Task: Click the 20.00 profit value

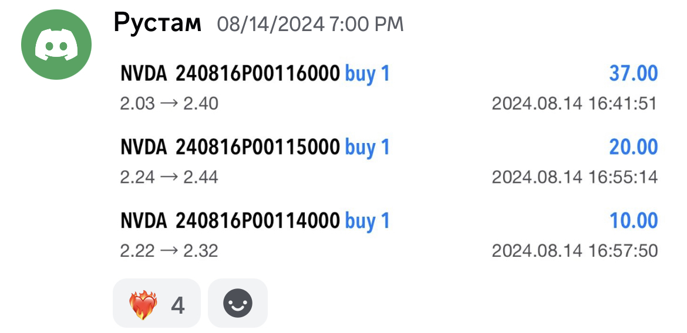Action: 634,147
